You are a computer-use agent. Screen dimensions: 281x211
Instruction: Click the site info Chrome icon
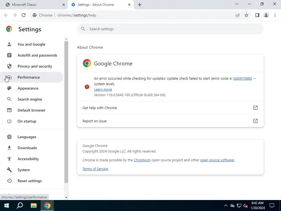pyautogui.click(x=35, y=15)
